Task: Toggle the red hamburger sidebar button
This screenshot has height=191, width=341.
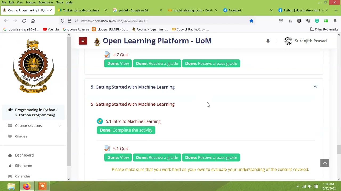Action: (x=83, y=41)
